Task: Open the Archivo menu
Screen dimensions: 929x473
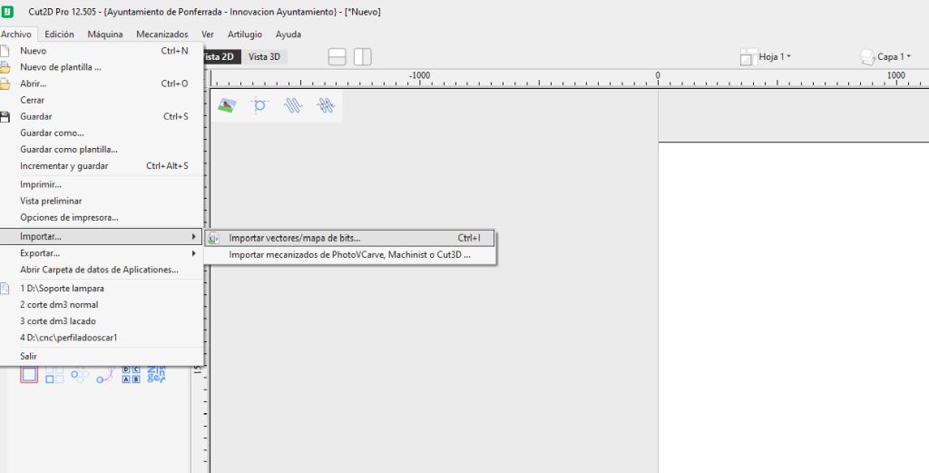Action: point(16,34)
